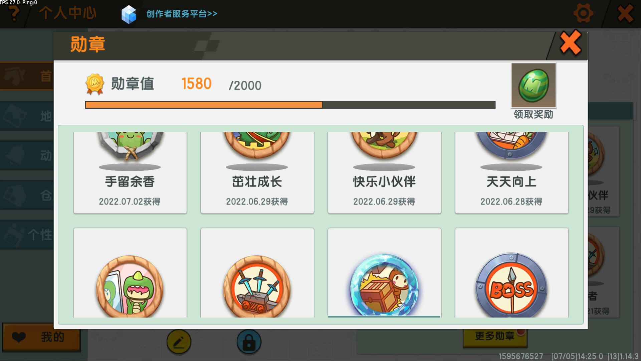Select the treasure chest crystal medal
Image resolution: width=641 pixels, height=361 pixels.
pos(384,285)
